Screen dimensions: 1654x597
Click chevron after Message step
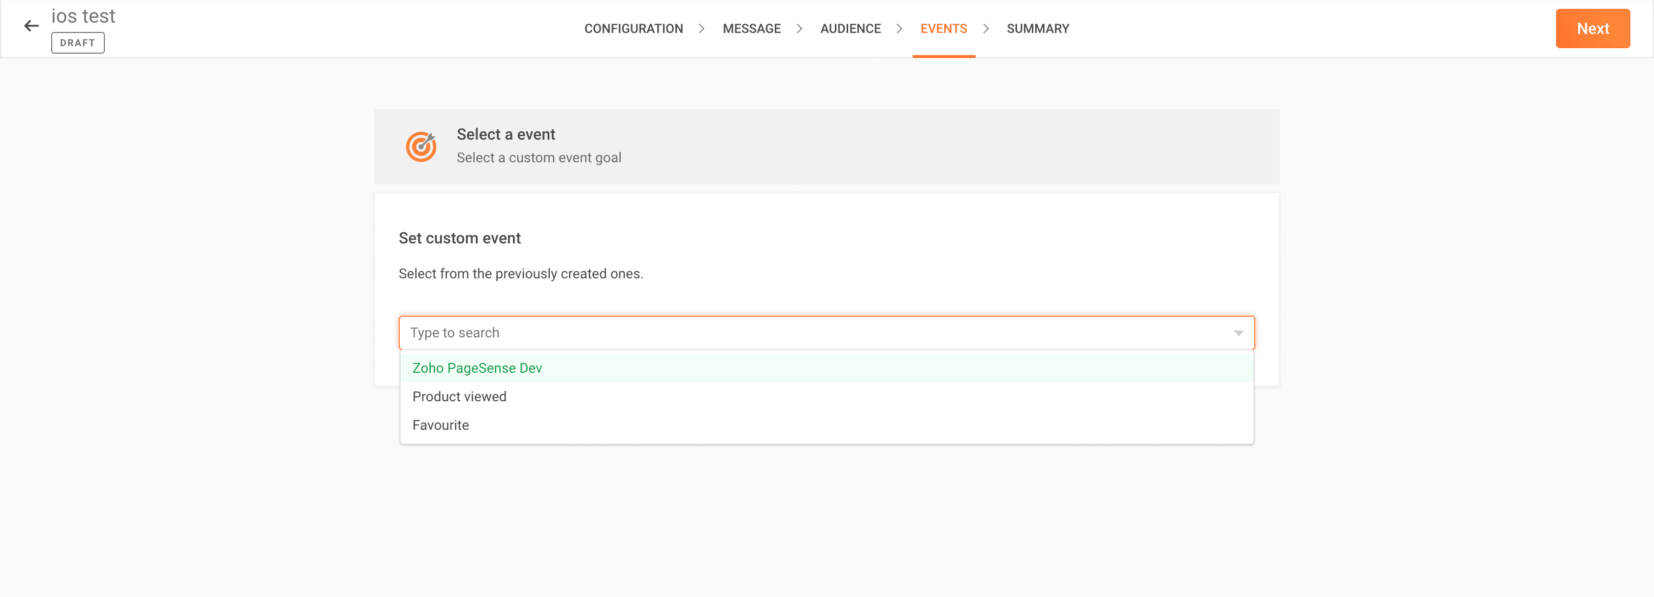(x=799, y=29)
